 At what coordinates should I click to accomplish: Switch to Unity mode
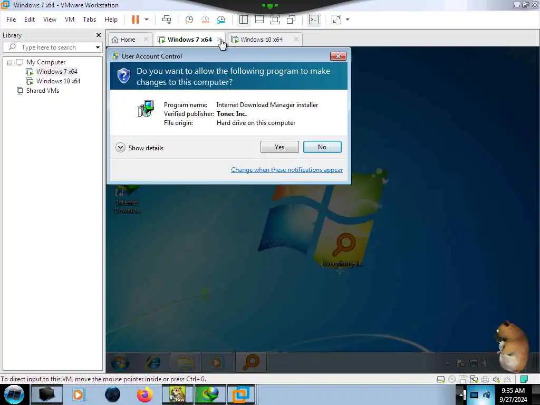click(291, 20)
